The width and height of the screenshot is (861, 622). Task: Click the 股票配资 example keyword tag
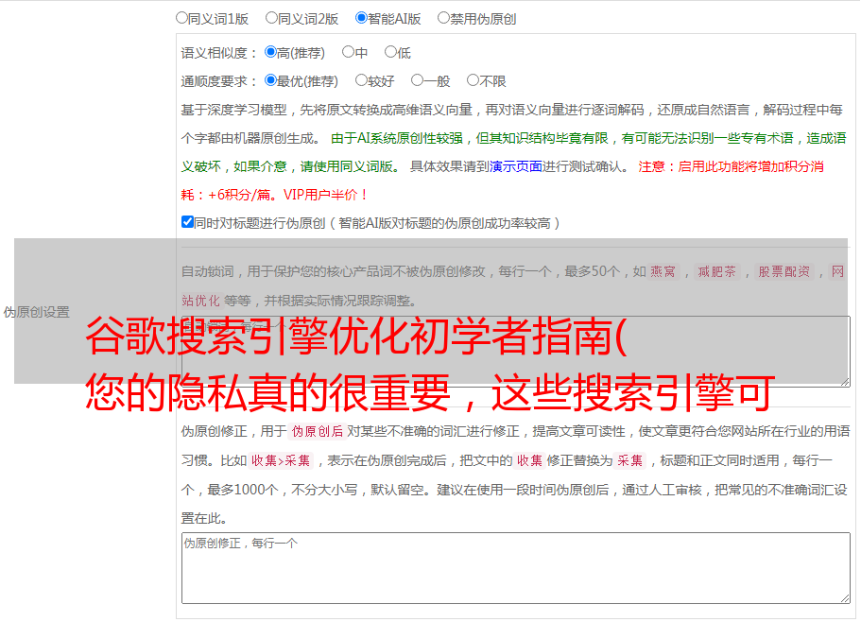click(x=784, y=271)
